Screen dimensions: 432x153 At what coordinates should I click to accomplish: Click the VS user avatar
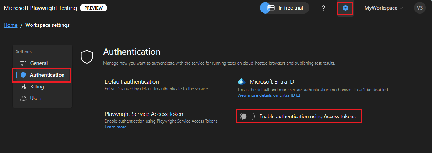(420, 8)
